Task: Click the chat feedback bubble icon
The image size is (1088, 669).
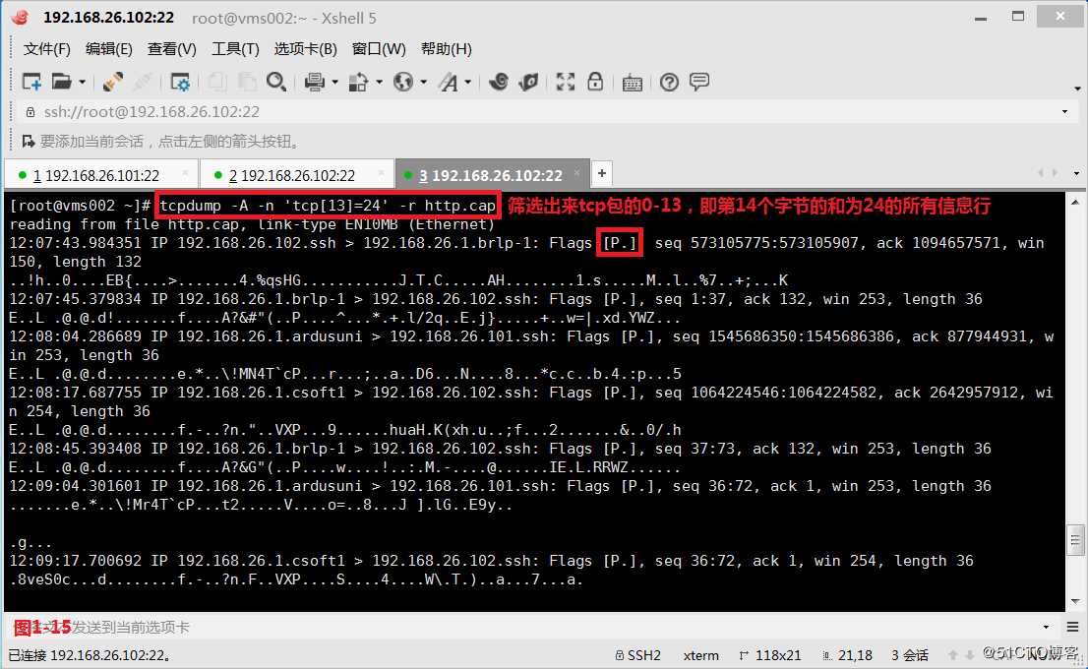Action: (x=699, y=82)
